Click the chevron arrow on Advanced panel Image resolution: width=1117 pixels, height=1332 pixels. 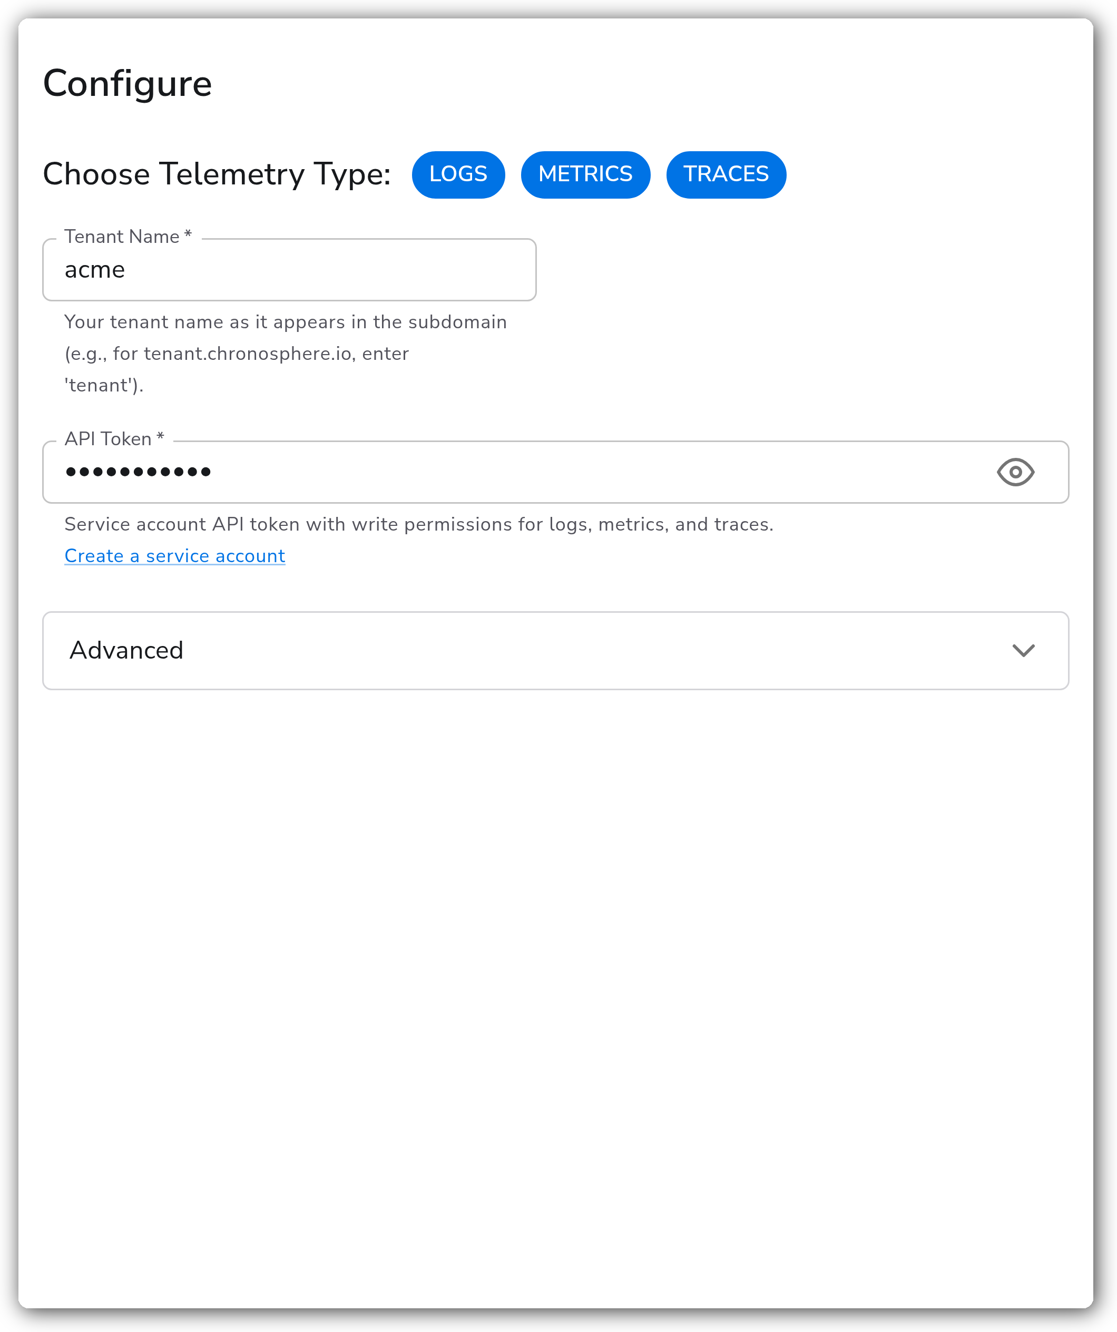(x=1023, y=650)
